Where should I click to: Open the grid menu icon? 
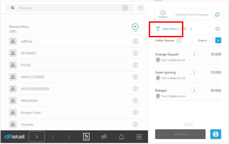139,137
